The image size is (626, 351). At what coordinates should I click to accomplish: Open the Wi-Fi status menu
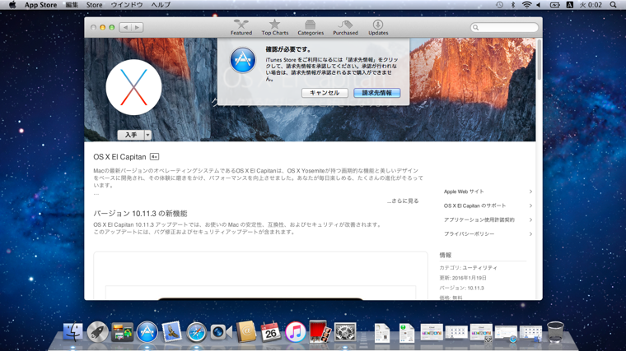(x=527, y=5)
